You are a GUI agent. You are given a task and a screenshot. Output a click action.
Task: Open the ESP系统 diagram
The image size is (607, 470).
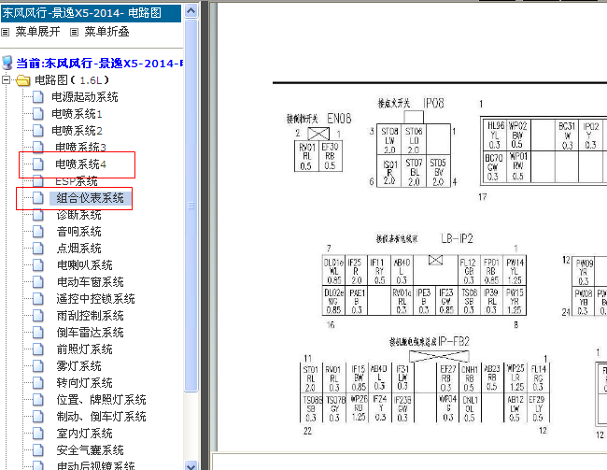tap(77, 181)
